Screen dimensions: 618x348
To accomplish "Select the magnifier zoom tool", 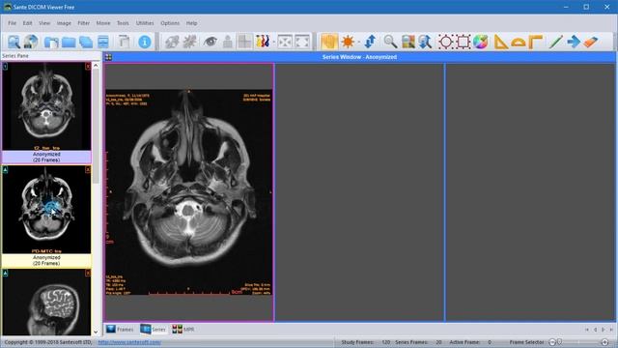I will 390,42.
